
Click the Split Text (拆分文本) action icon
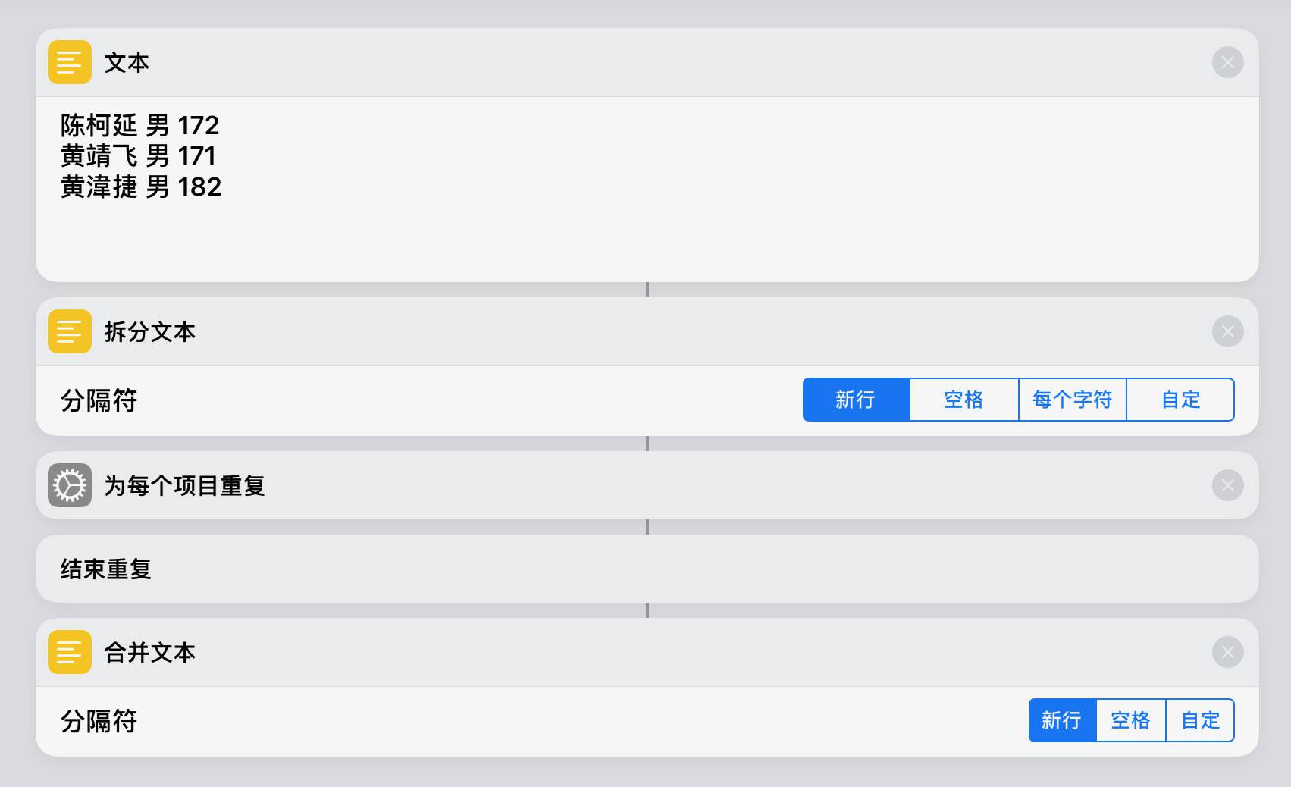69,331
